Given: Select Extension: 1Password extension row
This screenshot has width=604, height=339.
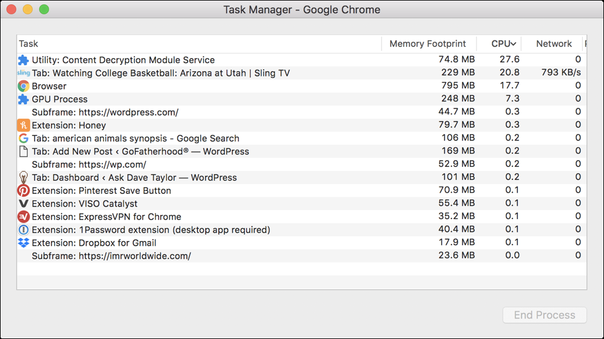Looking at the screenshot, I should pos(301,230).
